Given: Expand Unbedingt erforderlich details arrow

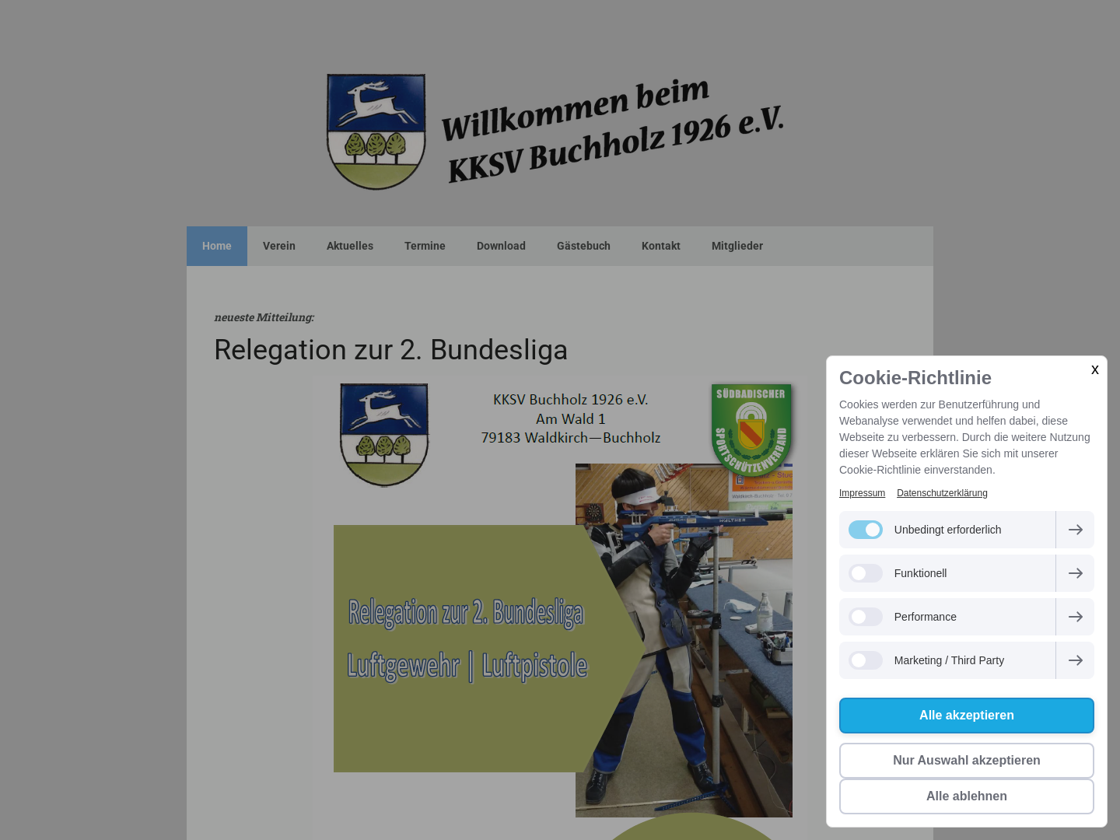Looking at the screenshot, I should [1075, 530].
